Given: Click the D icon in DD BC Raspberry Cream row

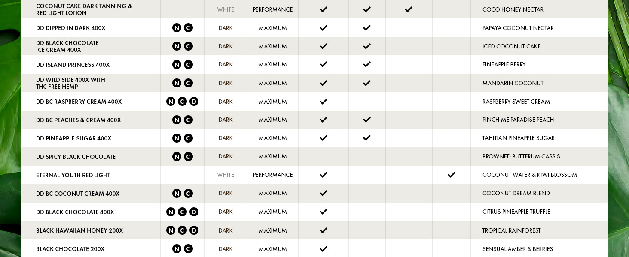Looking at the screenshot, I should click(x=194, y=102).
